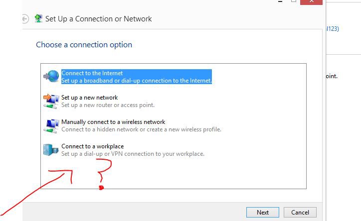The width and height of the screenshot is (361, 221).
Task: Click the broadband or dial-up description text
Action: click(x=136, y=80)
